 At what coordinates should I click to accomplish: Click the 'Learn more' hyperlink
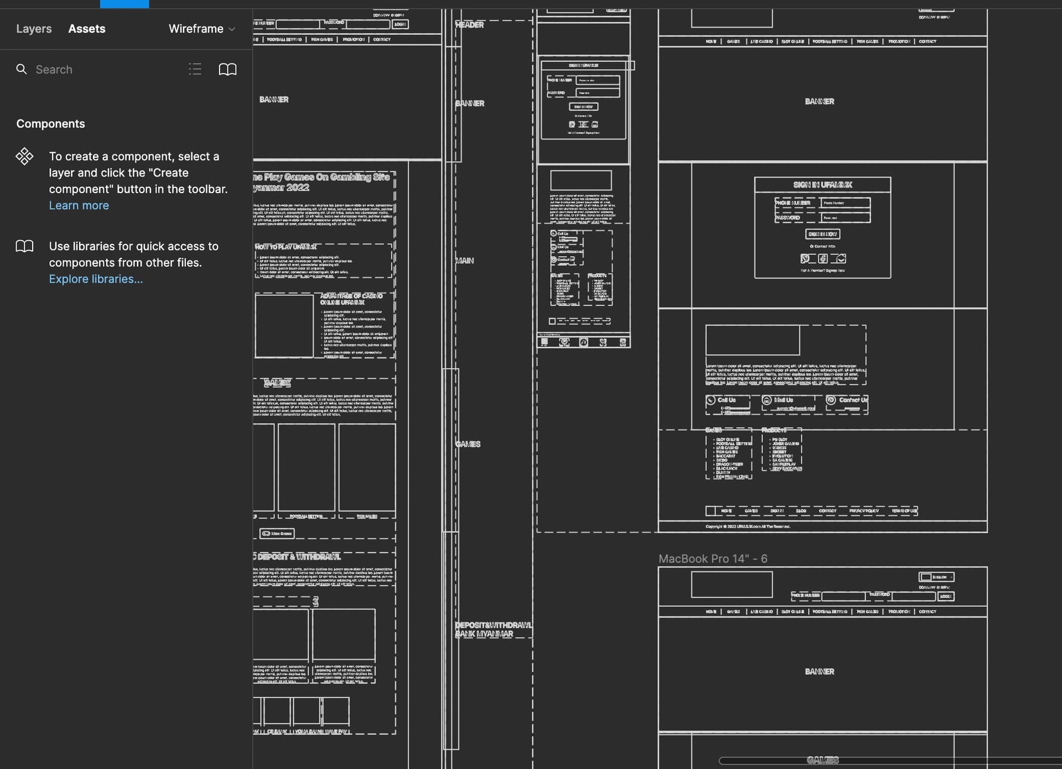tap(79, 205)
